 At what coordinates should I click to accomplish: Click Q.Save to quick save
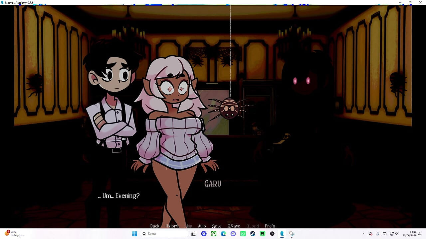[234, 226]
